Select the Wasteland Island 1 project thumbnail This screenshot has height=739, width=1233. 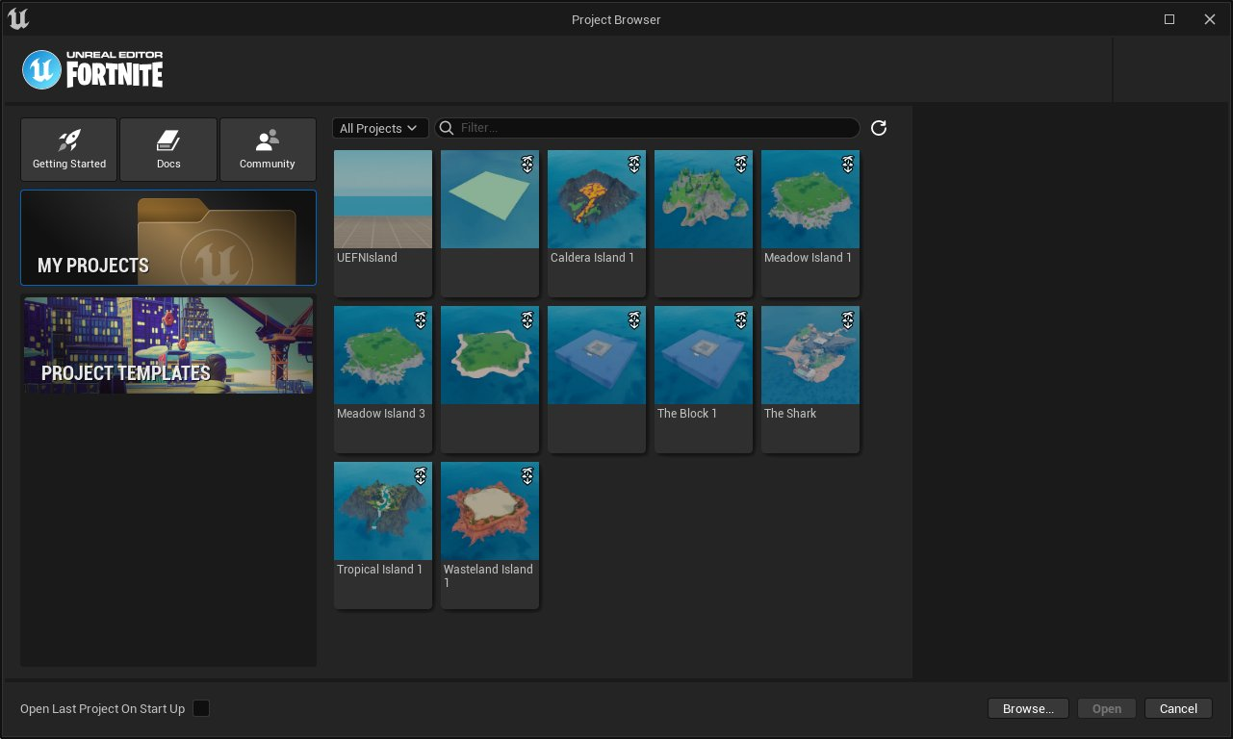click(x=490, y=511)
